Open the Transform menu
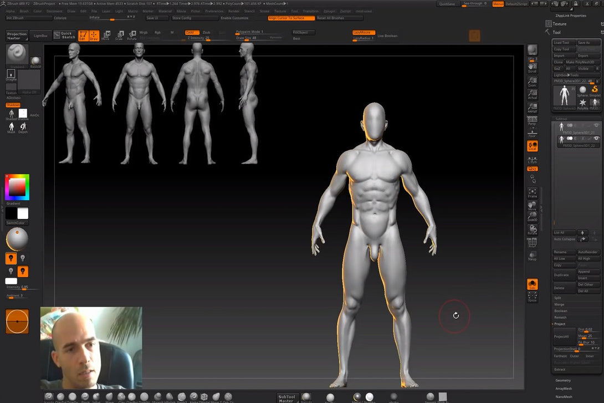Screen dimensions: 604x403 [310, 11]
